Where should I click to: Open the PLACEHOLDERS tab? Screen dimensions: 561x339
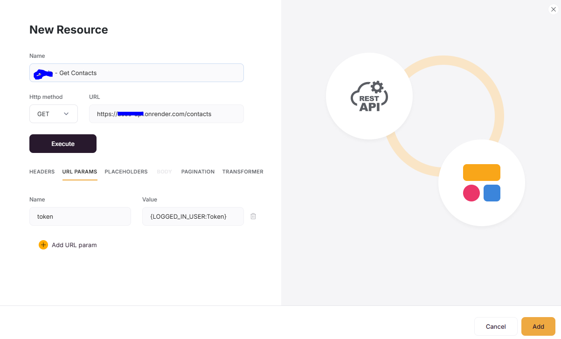pos(126,172)
